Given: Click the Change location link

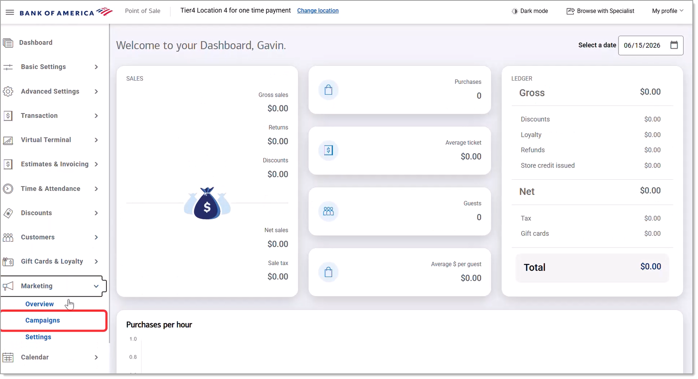Looking at the screenshot, I should tap(318, 10).
